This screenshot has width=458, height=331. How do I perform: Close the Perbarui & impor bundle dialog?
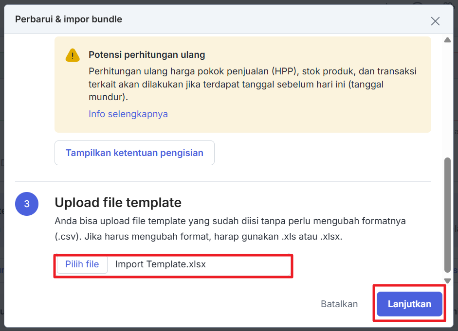pyautogui.click(x=435, y=21)
